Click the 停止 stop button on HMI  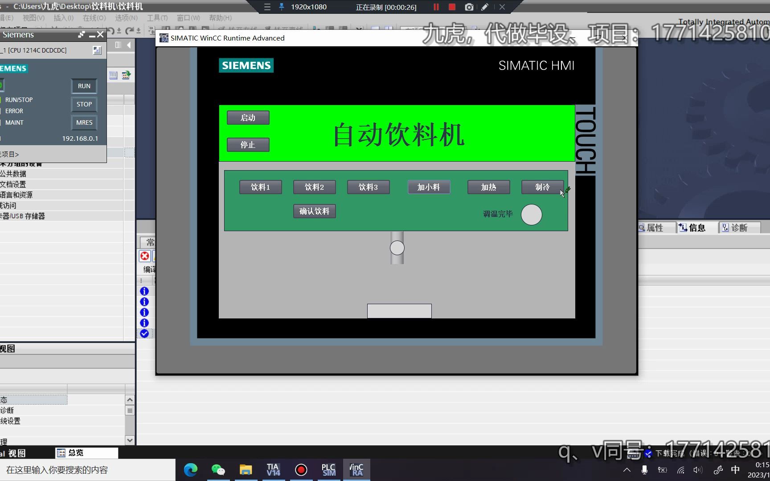tap(248, 145)
